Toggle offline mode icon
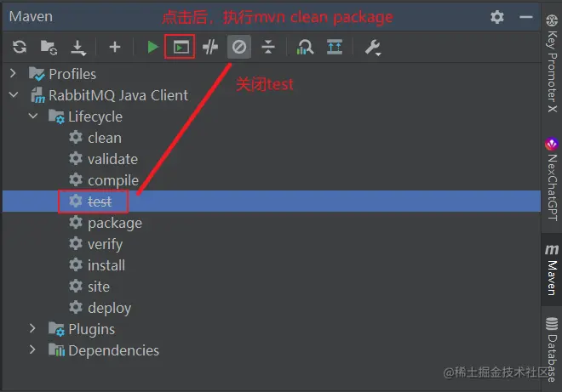Image resolution: width=562 pixels, height=392 pixels. point(210,47)
